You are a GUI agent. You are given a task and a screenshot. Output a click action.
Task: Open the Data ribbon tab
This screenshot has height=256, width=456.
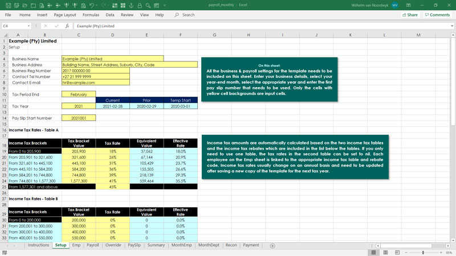(x=109, y=15)
